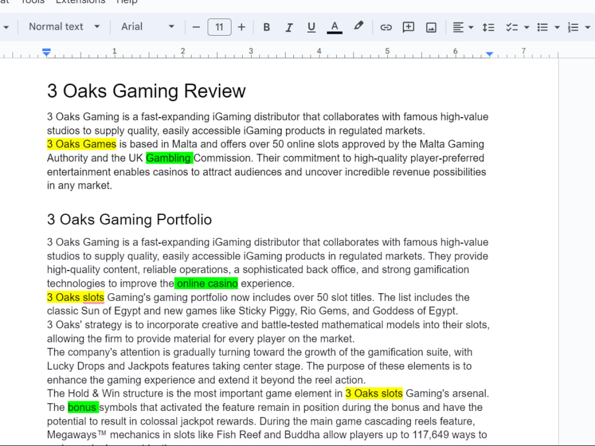
Task: Click the '3 Oaks Gaming Portfolio' heading
Action: pos(129,219)
